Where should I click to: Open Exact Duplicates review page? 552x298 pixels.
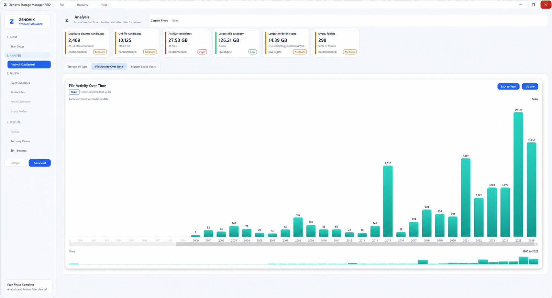pyautogui.click(x=20, y=83)
